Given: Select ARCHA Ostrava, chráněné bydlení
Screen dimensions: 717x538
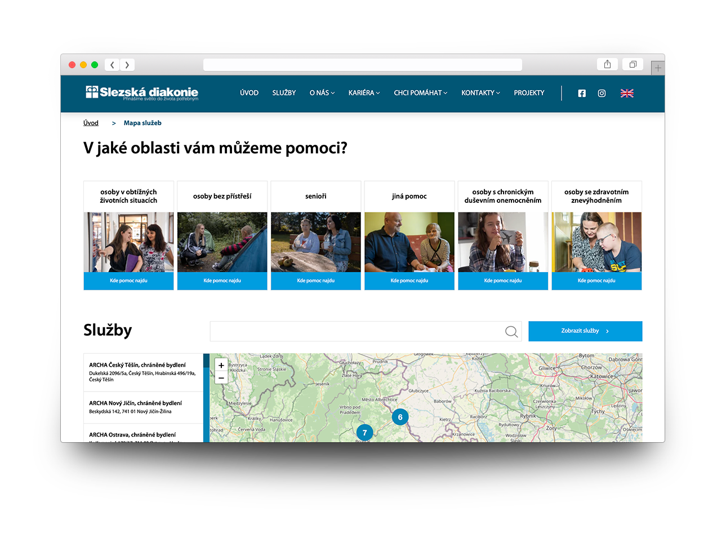Looking at the screenshot, I should [x=143, y=433].
